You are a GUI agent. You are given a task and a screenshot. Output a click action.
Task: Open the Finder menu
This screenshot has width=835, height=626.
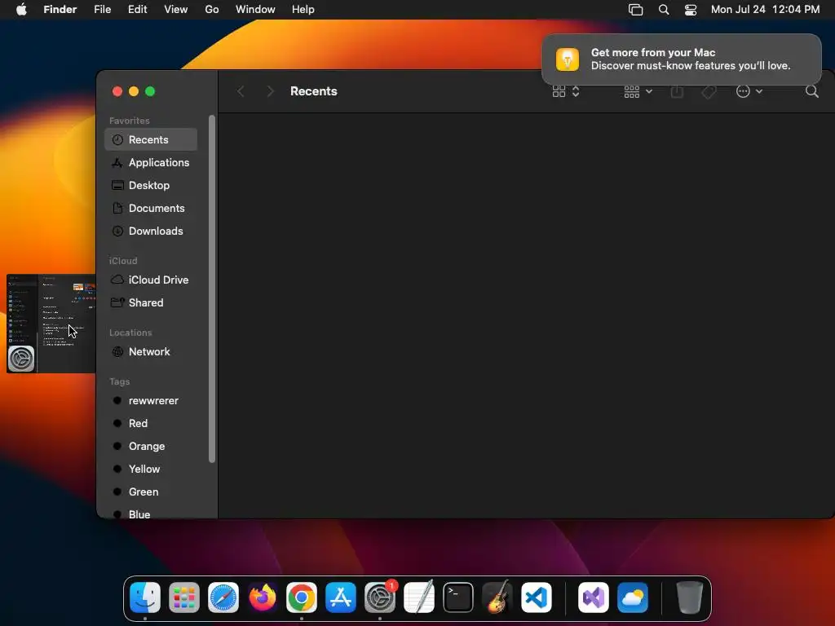60,9
